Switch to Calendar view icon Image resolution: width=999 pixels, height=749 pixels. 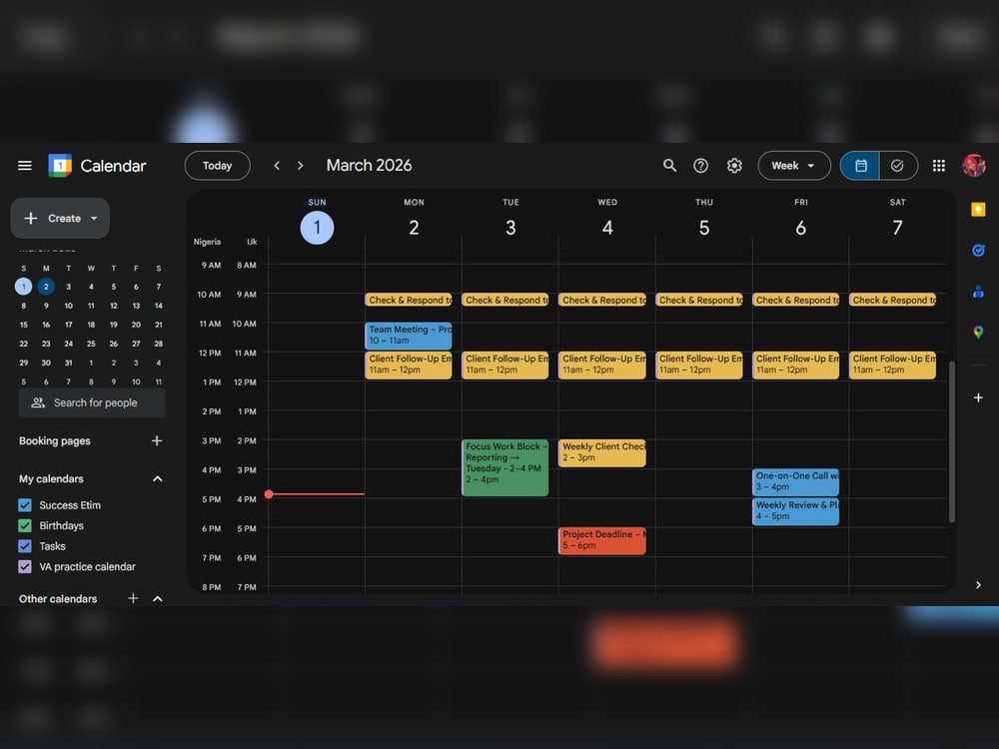pyautogui.click(x=860, y=166)
